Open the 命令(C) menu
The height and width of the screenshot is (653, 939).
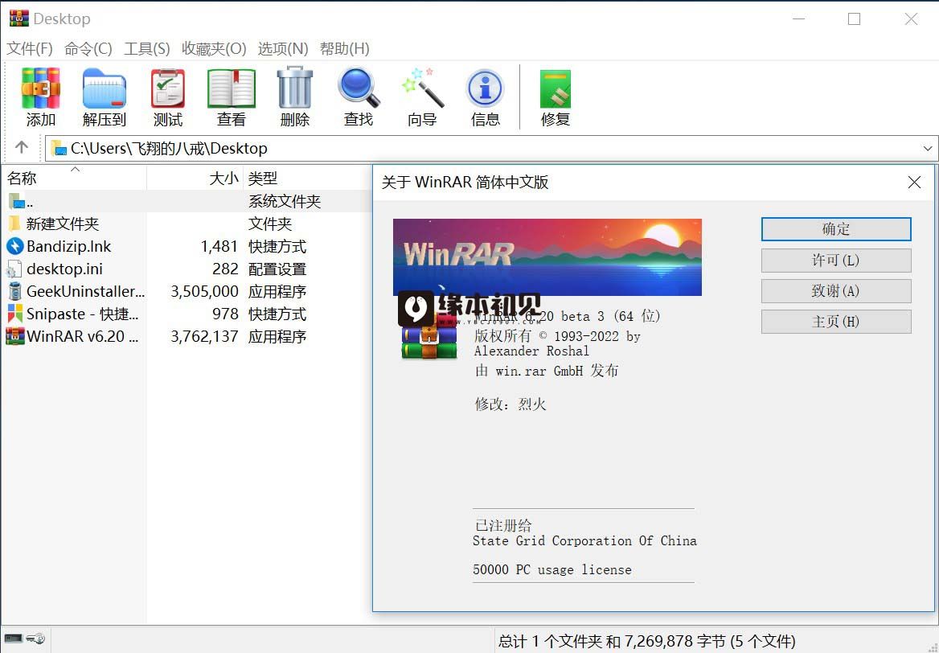pyautogui.click(x=88, y=48)
